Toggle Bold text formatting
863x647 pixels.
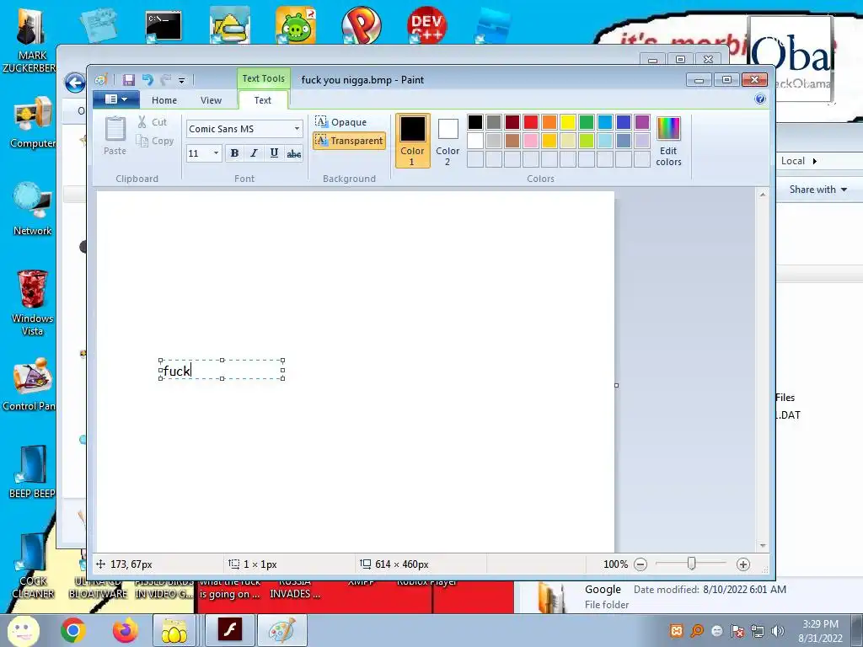click(x=234, y=153)
